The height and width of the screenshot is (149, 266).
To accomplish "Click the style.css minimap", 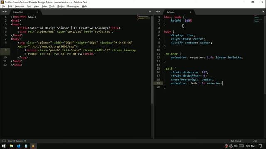I will pos(258,19).
